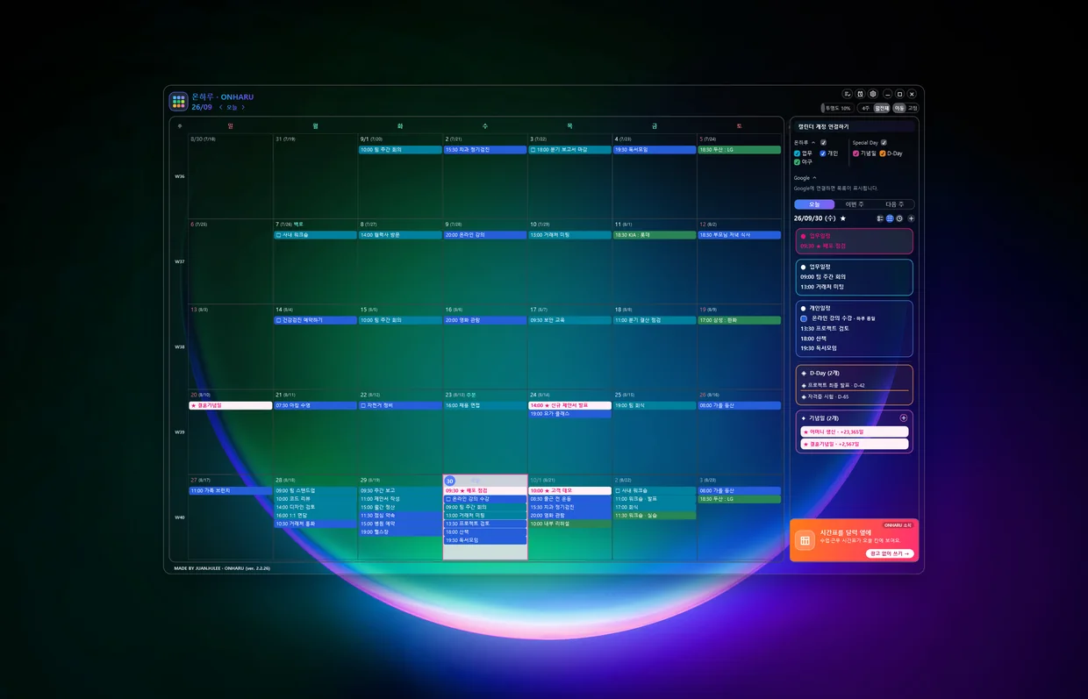Image resolution: width=1088 pixels, height=699 pixels.
Task: Select the 4주 view option
Action: tap(866, 108)
